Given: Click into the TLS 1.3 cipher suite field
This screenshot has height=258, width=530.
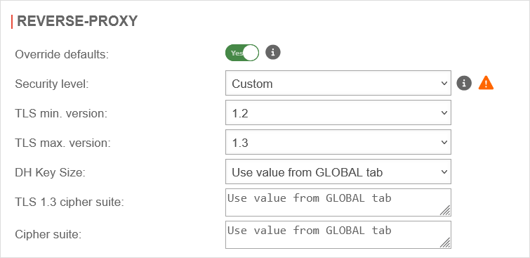Looking at the screenshot, I should pos(338,202).
